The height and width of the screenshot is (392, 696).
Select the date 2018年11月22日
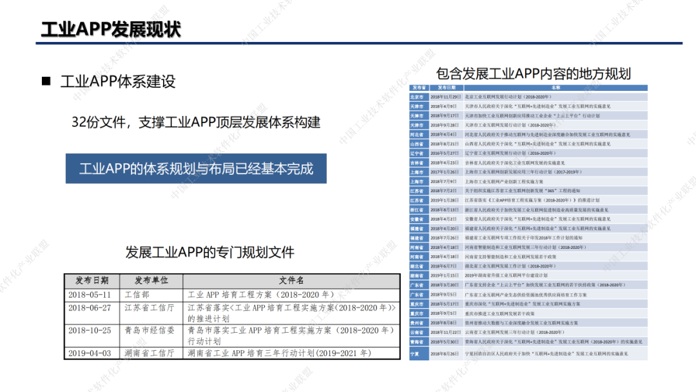click(446, 333)
